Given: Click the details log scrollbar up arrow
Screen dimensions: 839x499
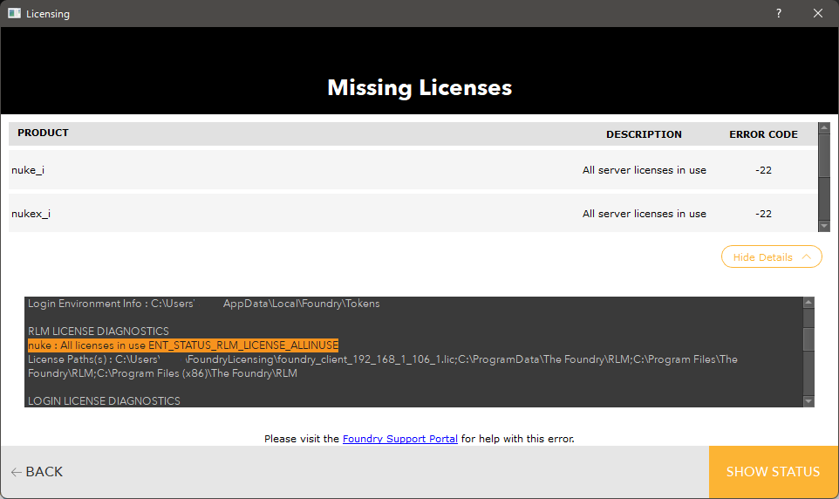Looking at the screenshot, I should point(808,303).
